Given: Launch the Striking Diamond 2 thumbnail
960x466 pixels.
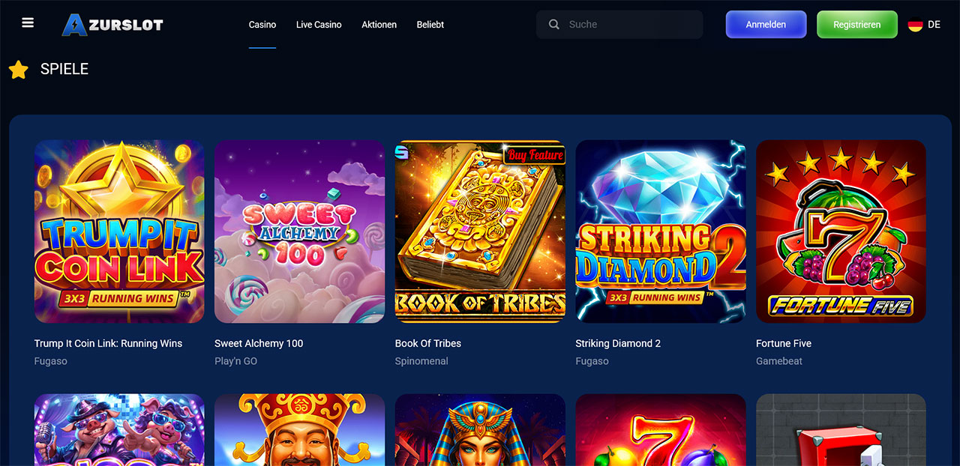Looking at the screenshot, I should [660, 232].
